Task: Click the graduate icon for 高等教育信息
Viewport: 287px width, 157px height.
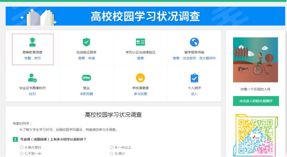Action: 32,42
